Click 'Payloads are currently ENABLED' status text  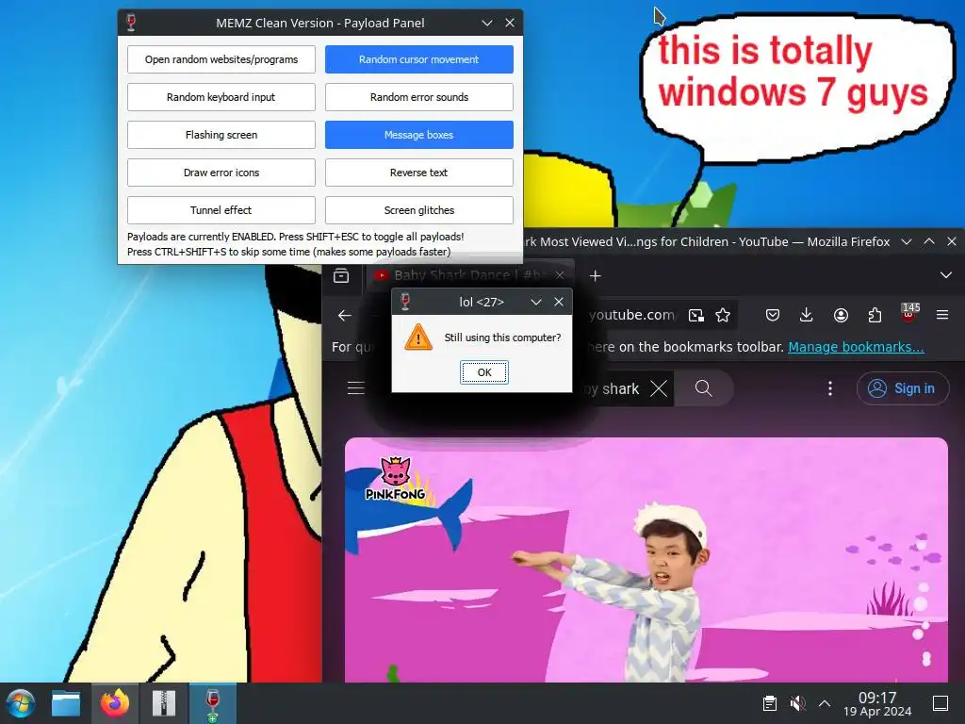coord(295,237)
